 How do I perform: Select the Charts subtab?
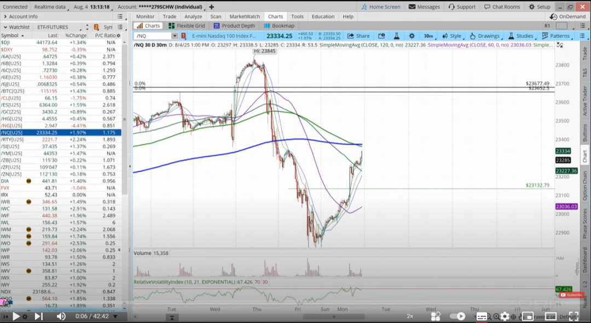coord(148,26)
